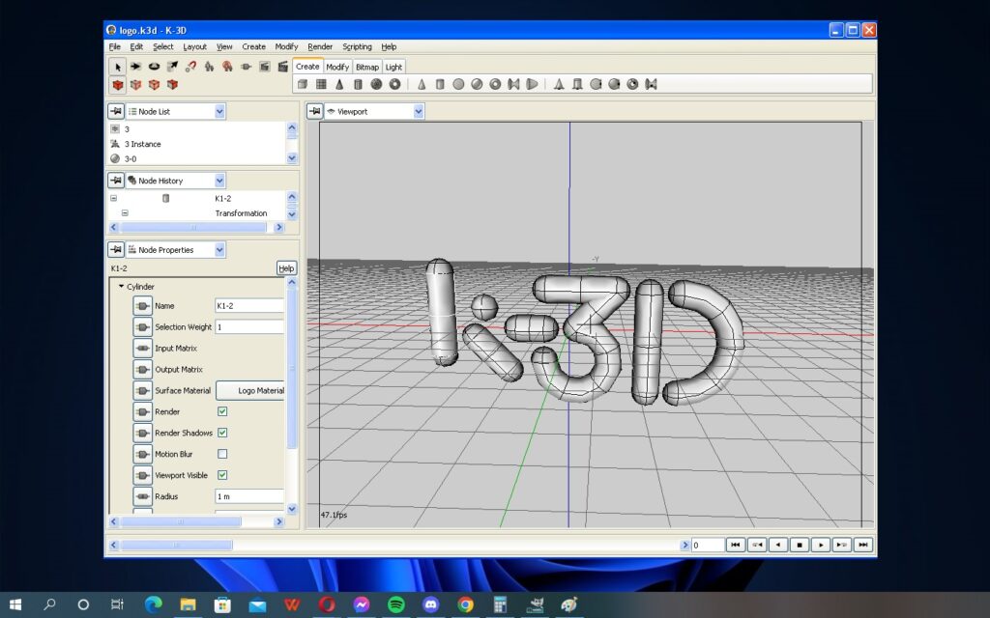The height and width of the screenshot is (618, 990).
Task: Create a quadric hyperboloid (hourglass icon)
Action: pos(513,84)
